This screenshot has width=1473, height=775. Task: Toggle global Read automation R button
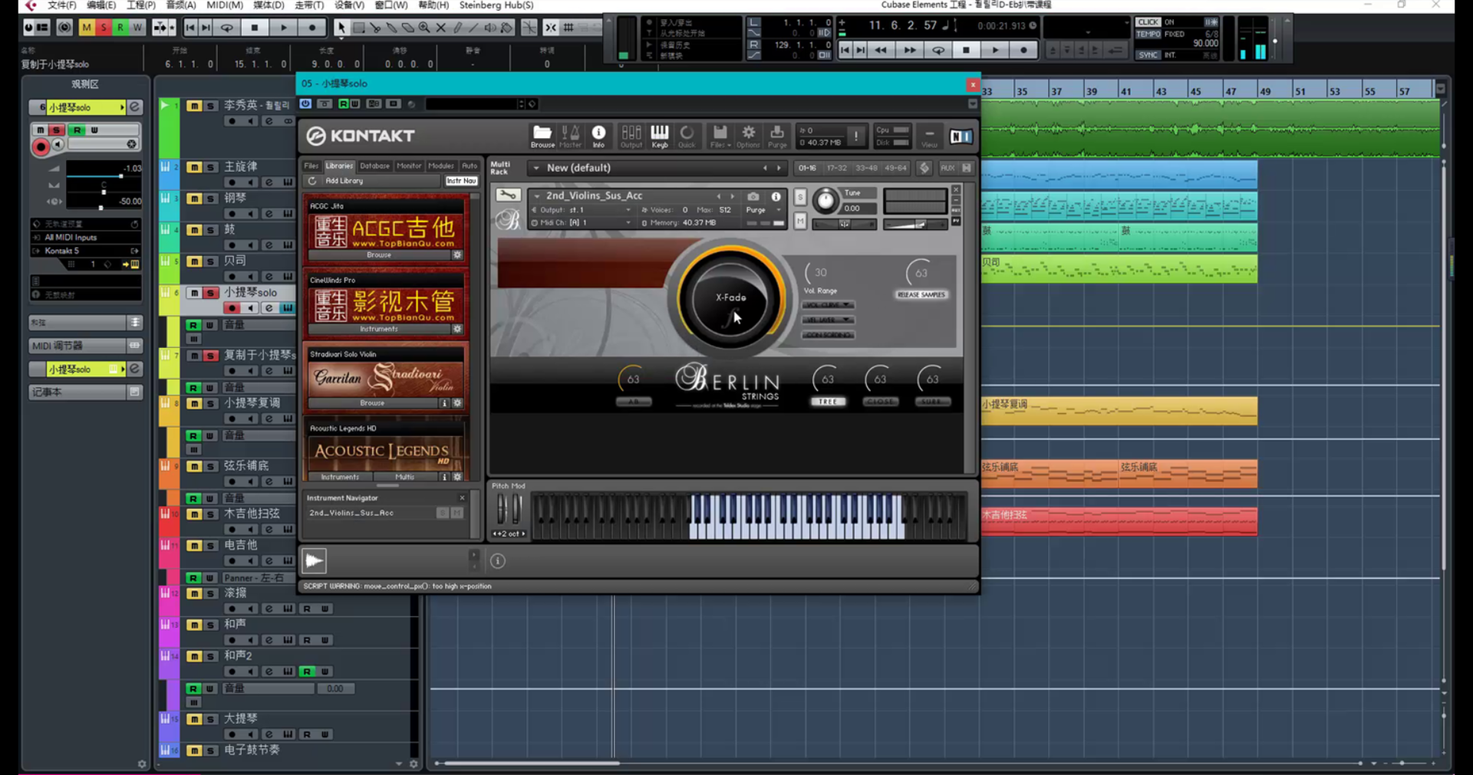120,28
